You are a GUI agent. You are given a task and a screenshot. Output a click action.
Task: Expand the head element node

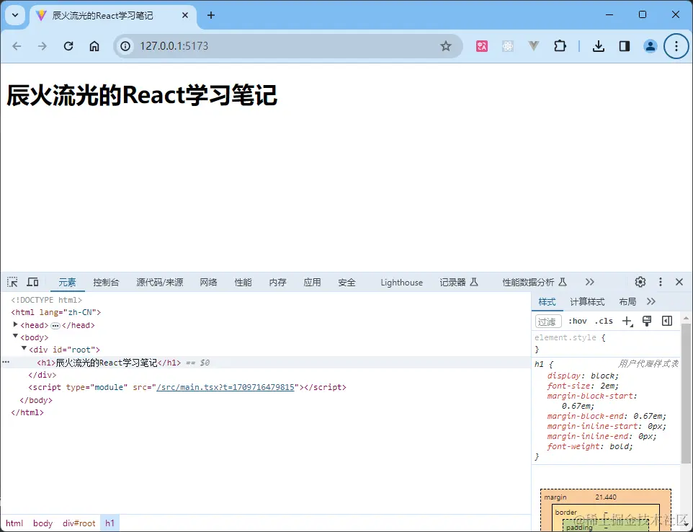tap(15, 324)
